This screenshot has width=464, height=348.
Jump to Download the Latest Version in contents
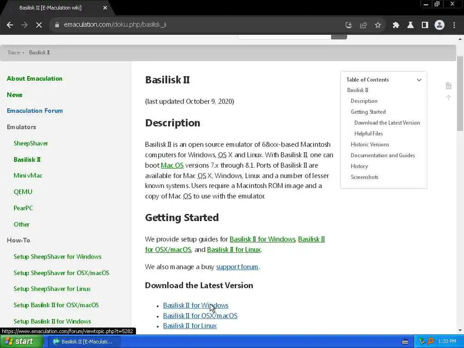coord(387,123)
